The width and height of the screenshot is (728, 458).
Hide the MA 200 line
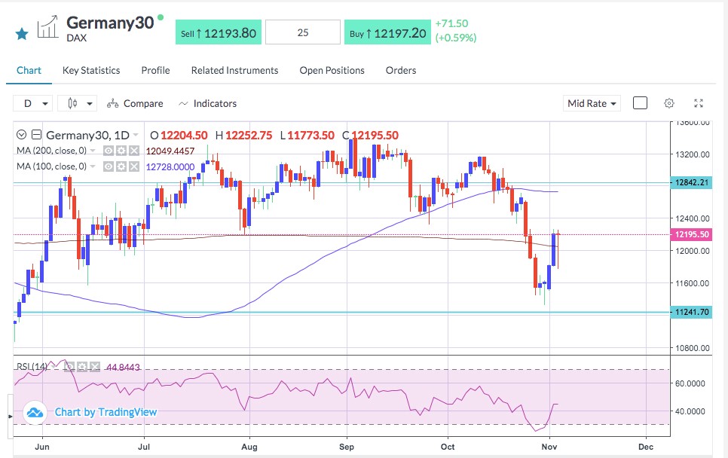109,151
